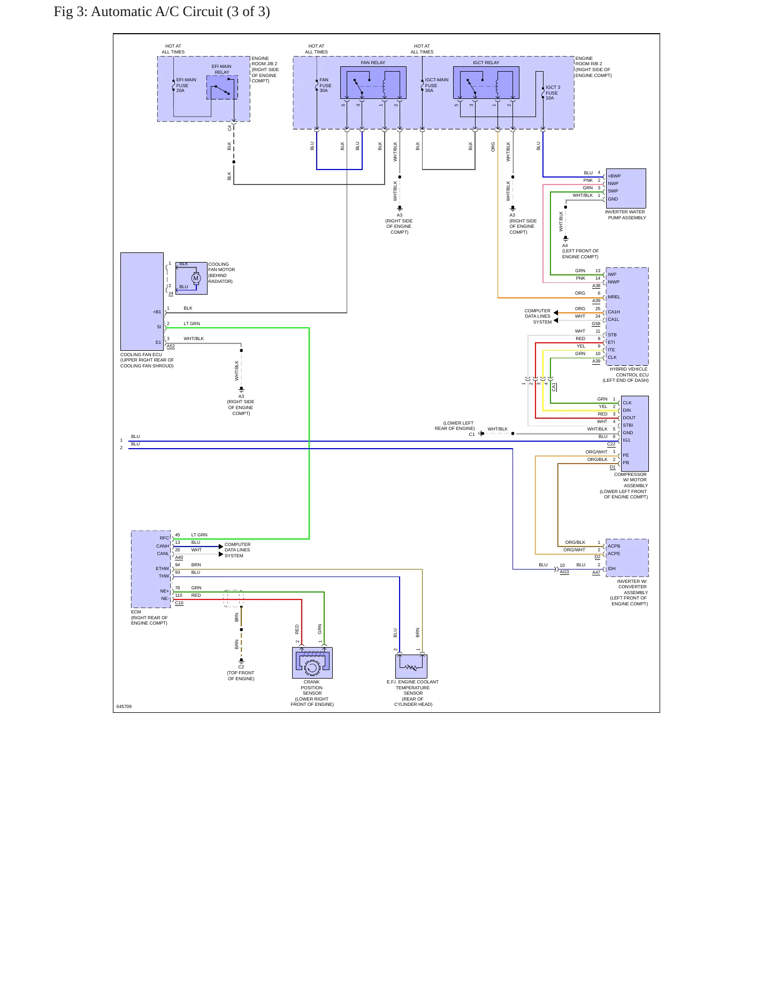
Task: Click the 'SWP' terminal label
Action: coord(613,191)
